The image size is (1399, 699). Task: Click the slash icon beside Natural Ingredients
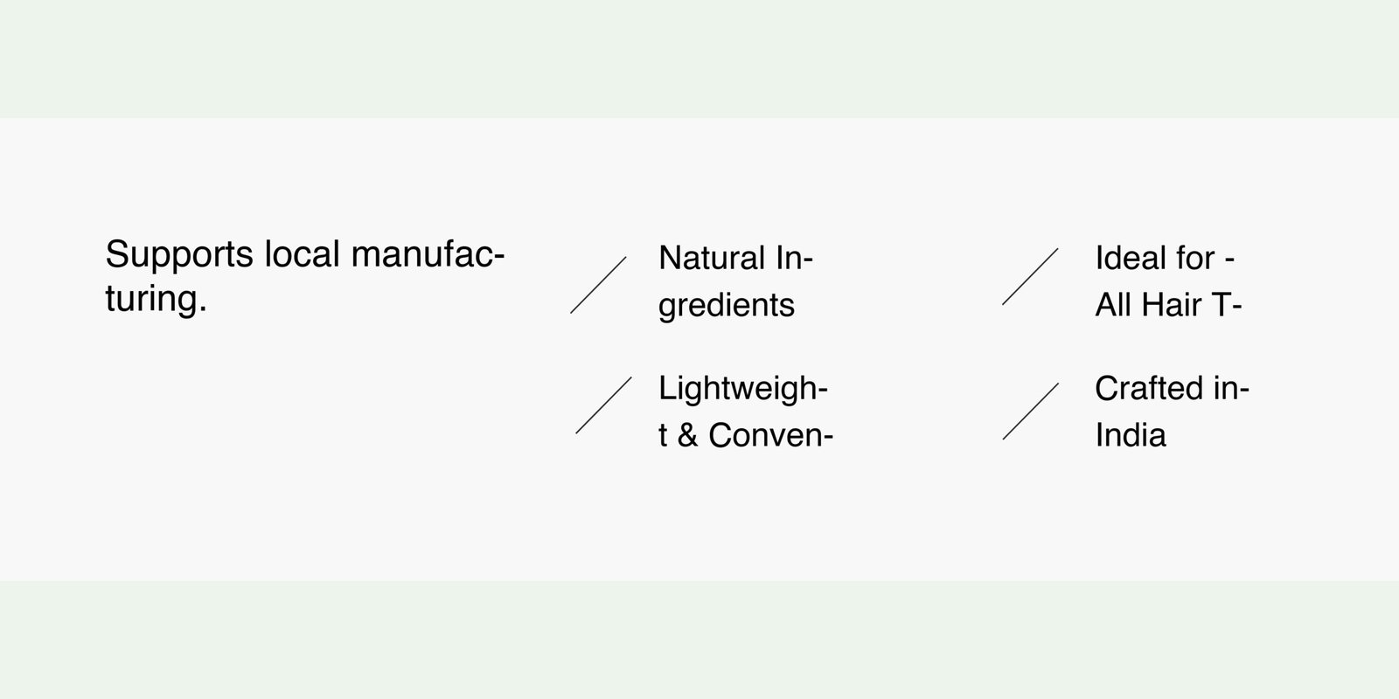pos(599,285)
